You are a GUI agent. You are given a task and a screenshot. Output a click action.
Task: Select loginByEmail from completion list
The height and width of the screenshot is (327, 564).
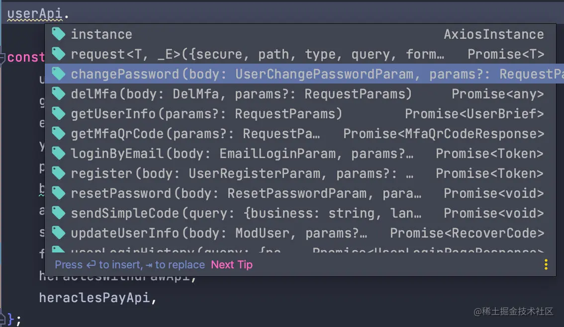(x=300, y=154)
